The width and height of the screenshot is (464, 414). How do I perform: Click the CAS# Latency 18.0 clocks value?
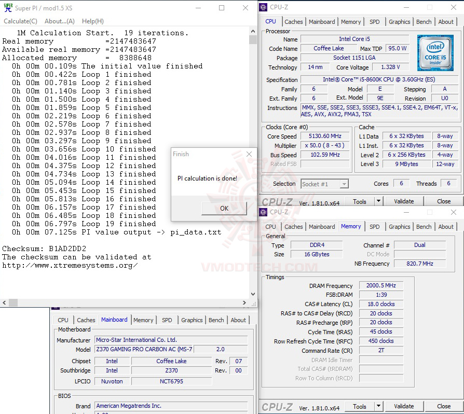click(381, 304)
